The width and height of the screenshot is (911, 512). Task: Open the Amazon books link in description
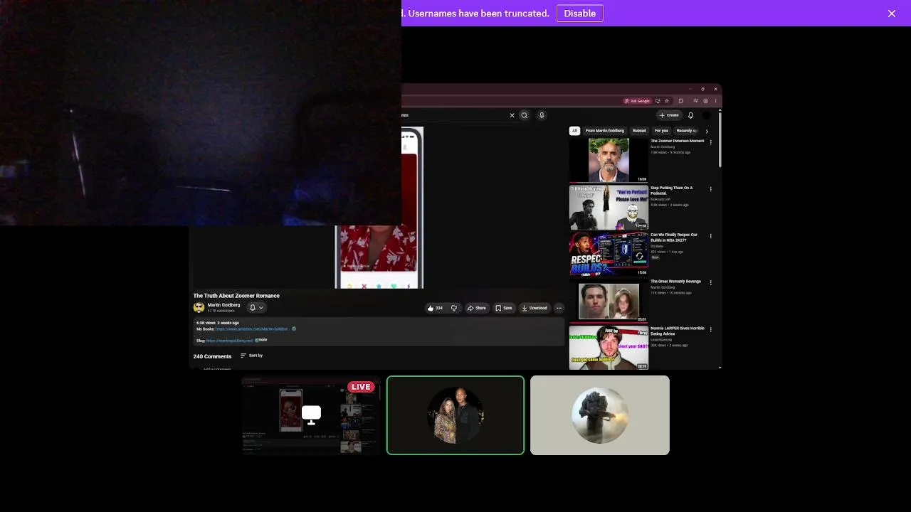pos(252,329)
